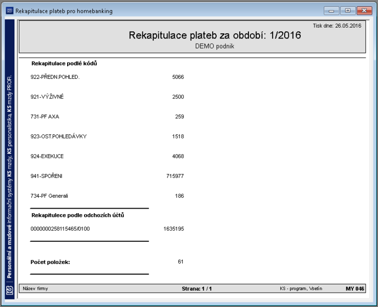Image resolution: width=378 pixels, height=307 pixels.
Task: Click the KS application icon in title bar
Action: pos(9,11)
